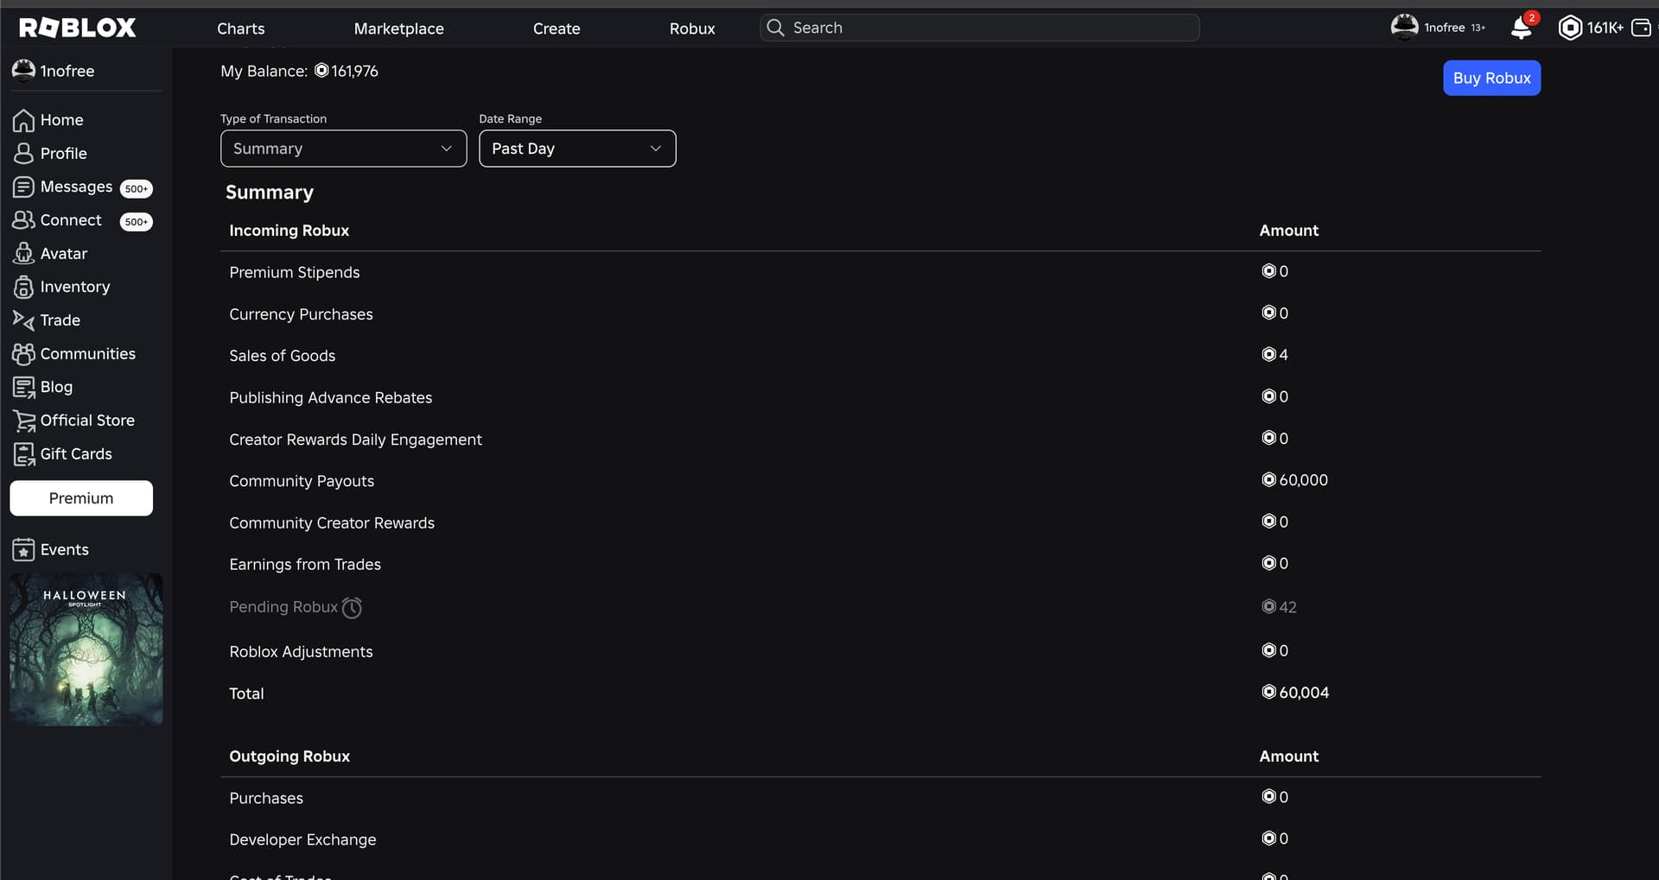Open the Inventory link
Screen dimensions: 1659x880
75,287
